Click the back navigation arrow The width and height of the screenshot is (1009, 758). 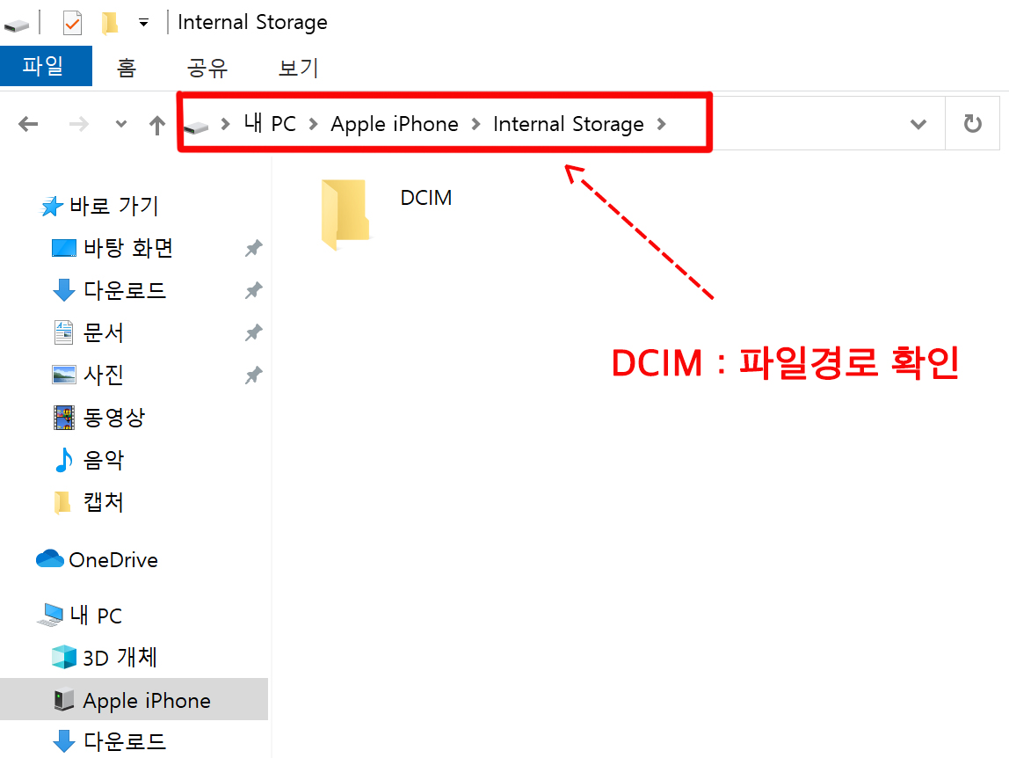pos(28,124)
